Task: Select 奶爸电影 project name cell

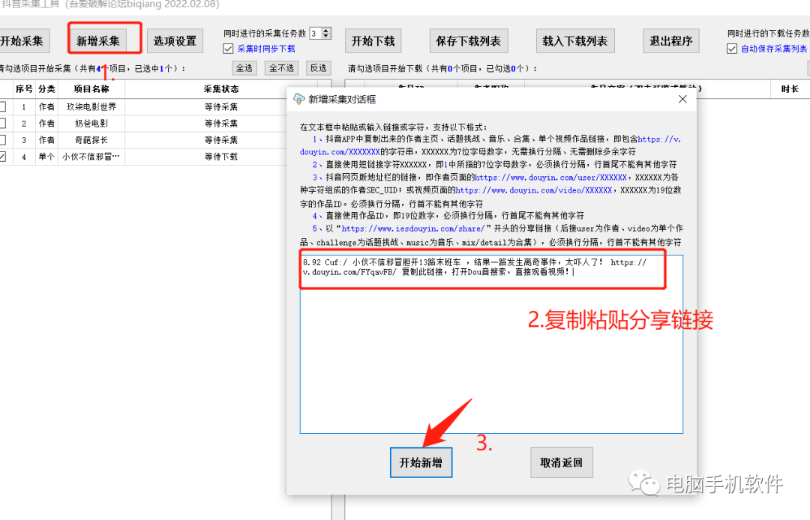Action: (x=91, y=124)
